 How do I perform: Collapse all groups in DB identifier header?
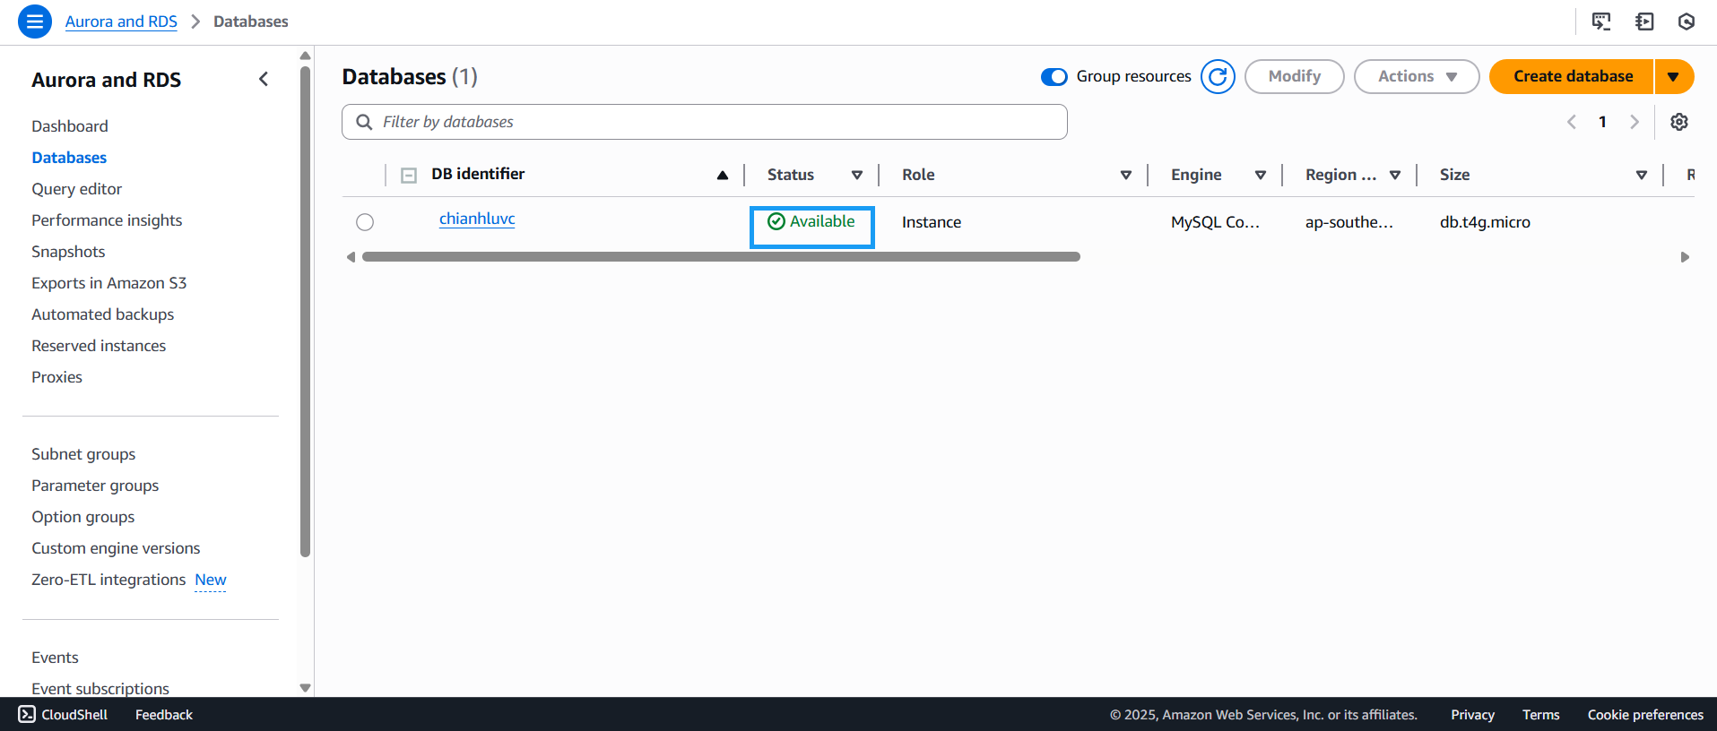click(x=409, y=176)
